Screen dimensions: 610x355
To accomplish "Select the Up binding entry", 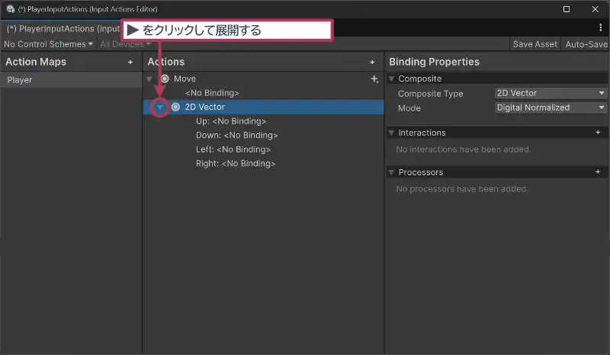I will tap(230, 121).
